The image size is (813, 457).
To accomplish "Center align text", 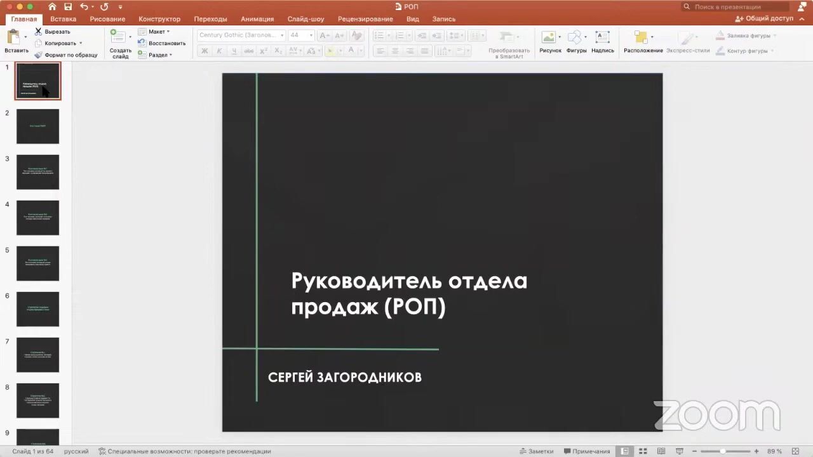I will tap(395, 51).
